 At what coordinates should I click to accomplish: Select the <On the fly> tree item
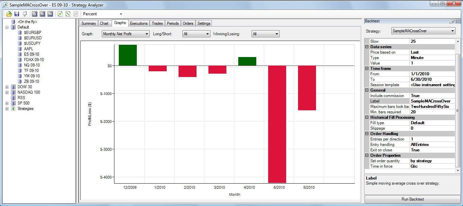(27, 22)
